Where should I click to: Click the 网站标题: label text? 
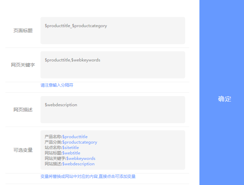[53, 153]
